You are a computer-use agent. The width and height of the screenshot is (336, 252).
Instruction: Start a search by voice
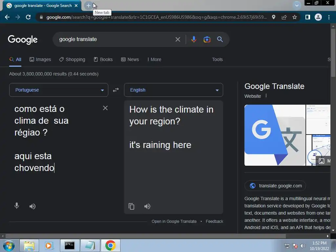click(194, 39)
